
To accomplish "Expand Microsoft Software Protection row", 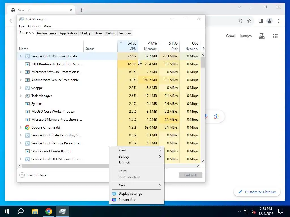I will (x=20, y=72).
